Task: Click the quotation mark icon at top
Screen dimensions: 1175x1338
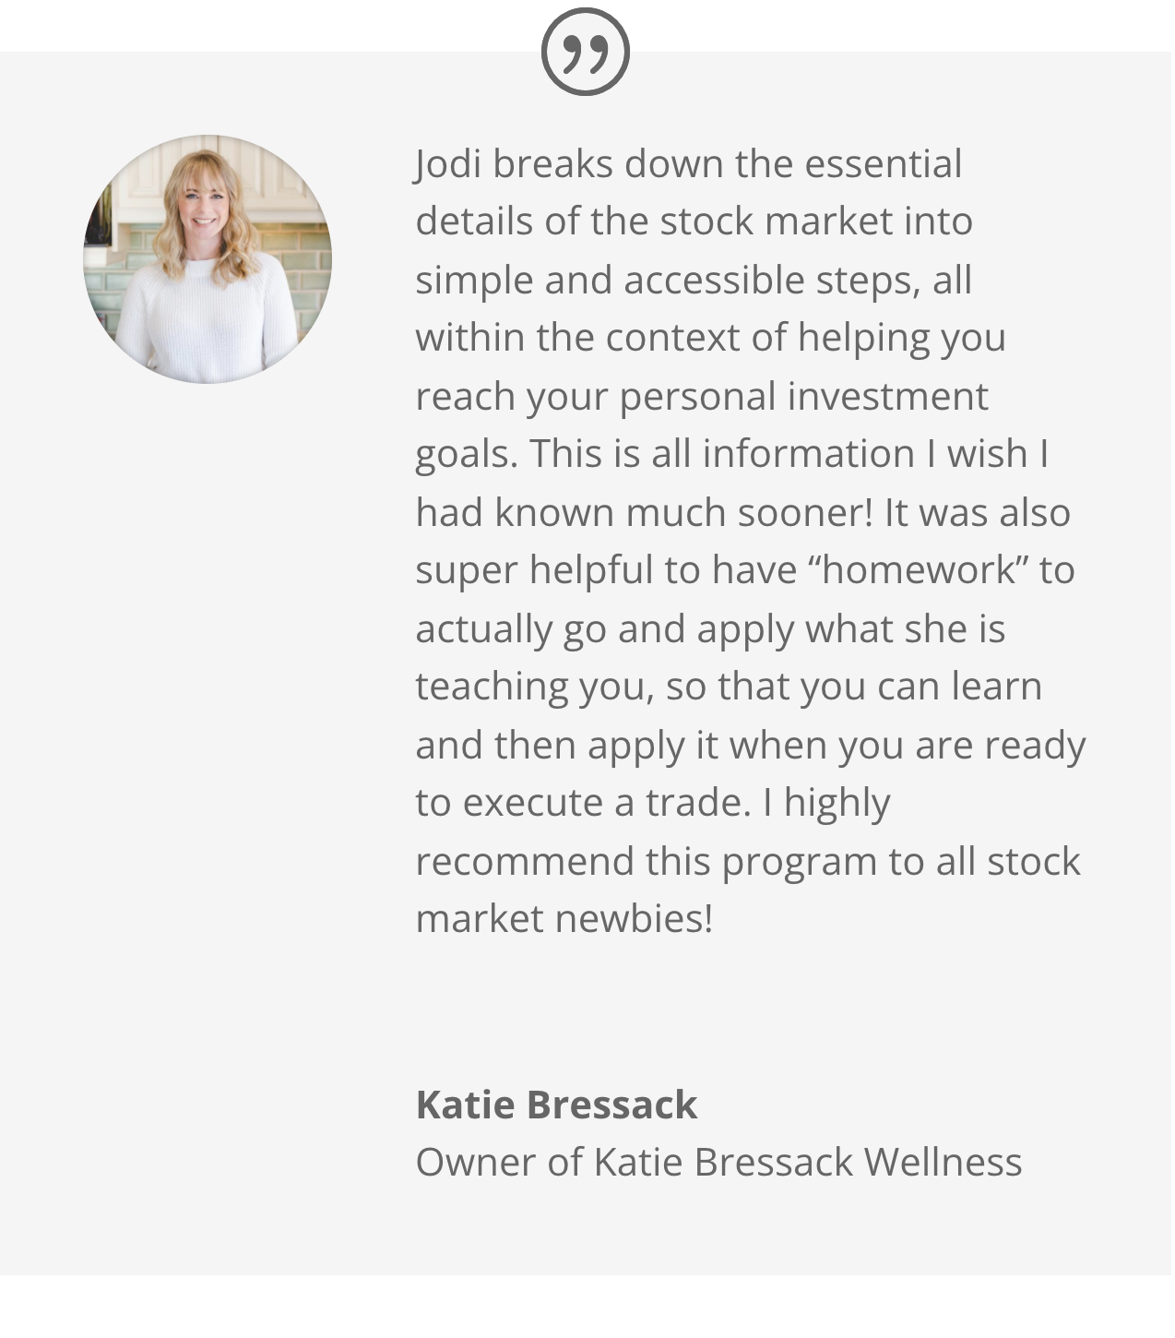Action: point(585,52)
